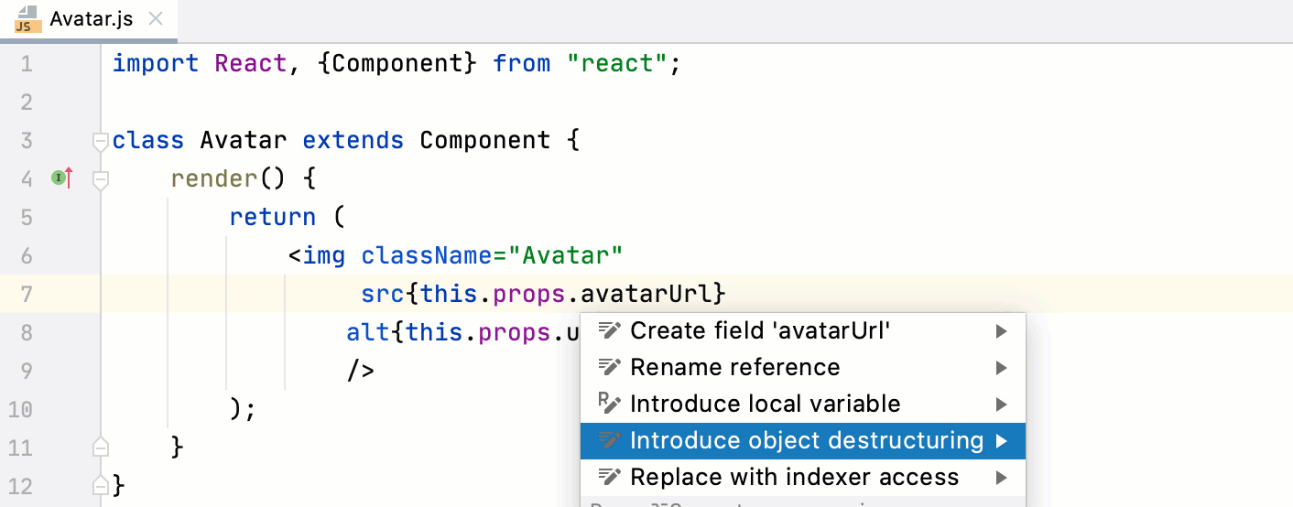Click the pencil icon beside Create field 'avatarUrl'
Screen dimensions: 1293x507
point(609,330)
